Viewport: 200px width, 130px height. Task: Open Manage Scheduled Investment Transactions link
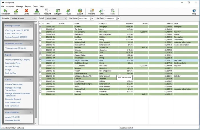[x=18, y=95]
